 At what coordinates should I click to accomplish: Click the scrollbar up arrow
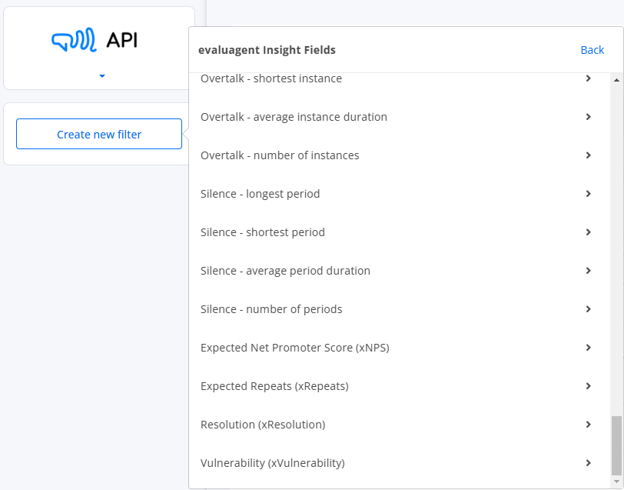(x=616, y=80)
